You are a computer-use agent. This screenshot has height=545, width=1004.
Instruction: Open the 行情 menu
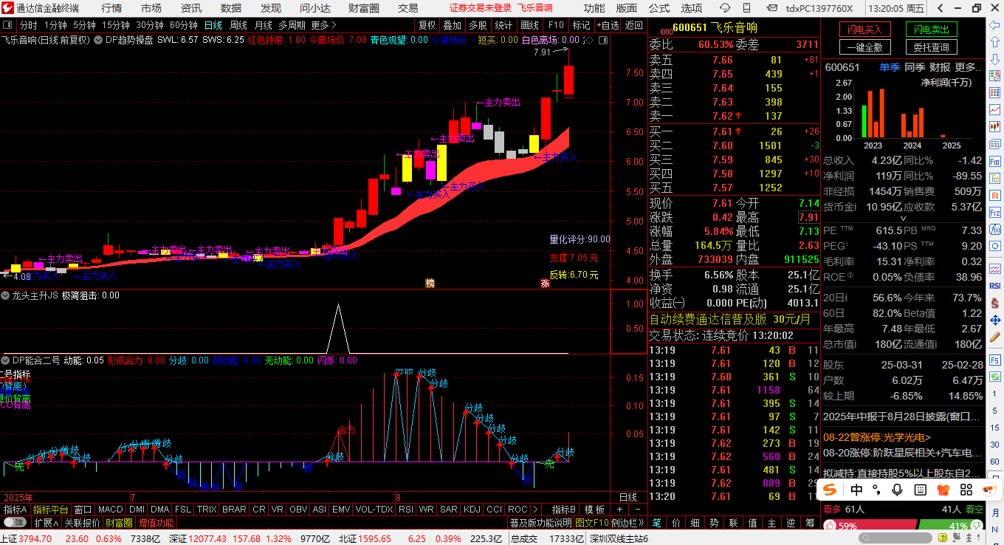point(111,8)
